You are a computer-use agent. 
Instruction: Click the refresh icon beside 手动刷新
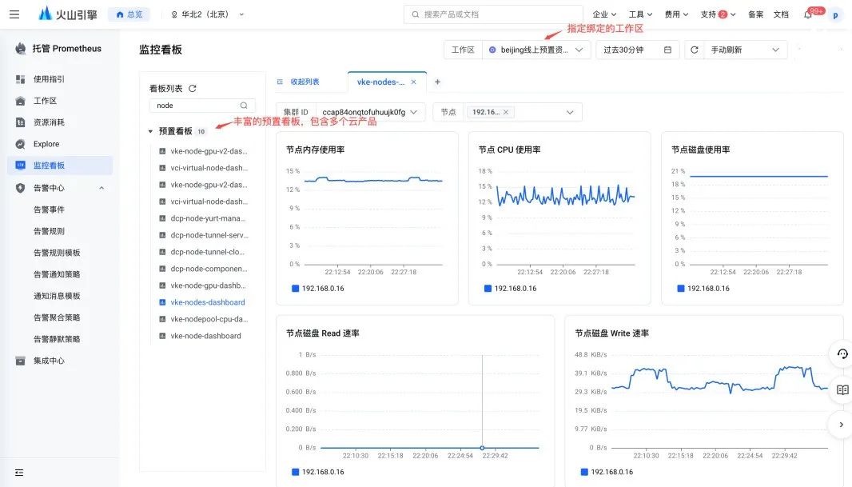pyautogui.click(x=695, y=50)
